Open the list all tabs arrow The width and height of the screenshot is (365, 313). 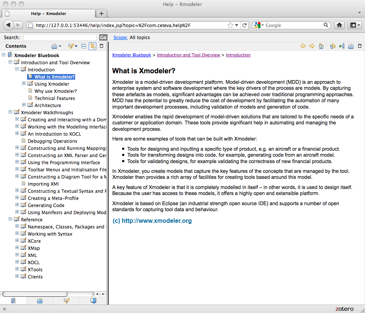pyautogui.click(x=359, y=12)
